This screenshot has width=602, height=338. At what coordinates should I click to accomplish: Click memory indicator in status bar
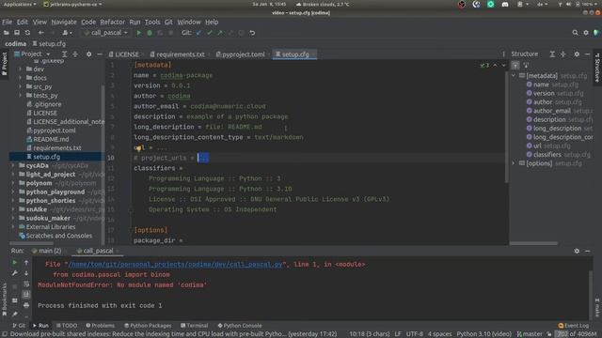[x=576, y=334]
